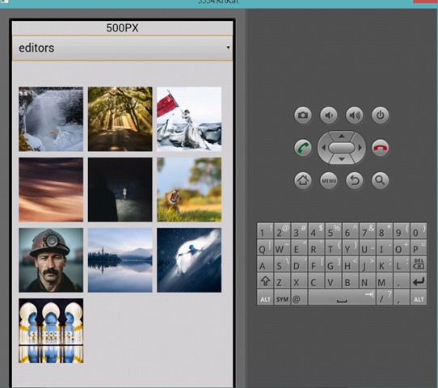Click the emulator Home button

tap(303, 180)
